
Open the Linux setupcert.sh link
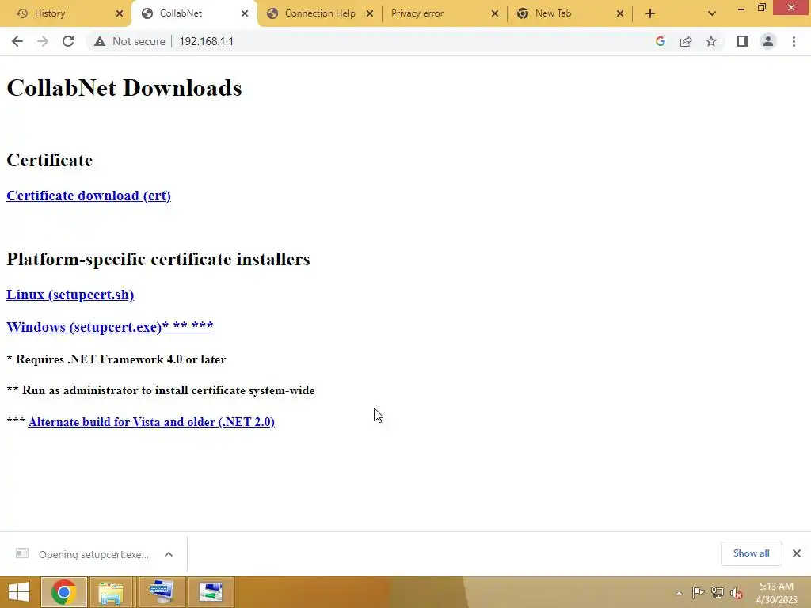click(70, 294)
